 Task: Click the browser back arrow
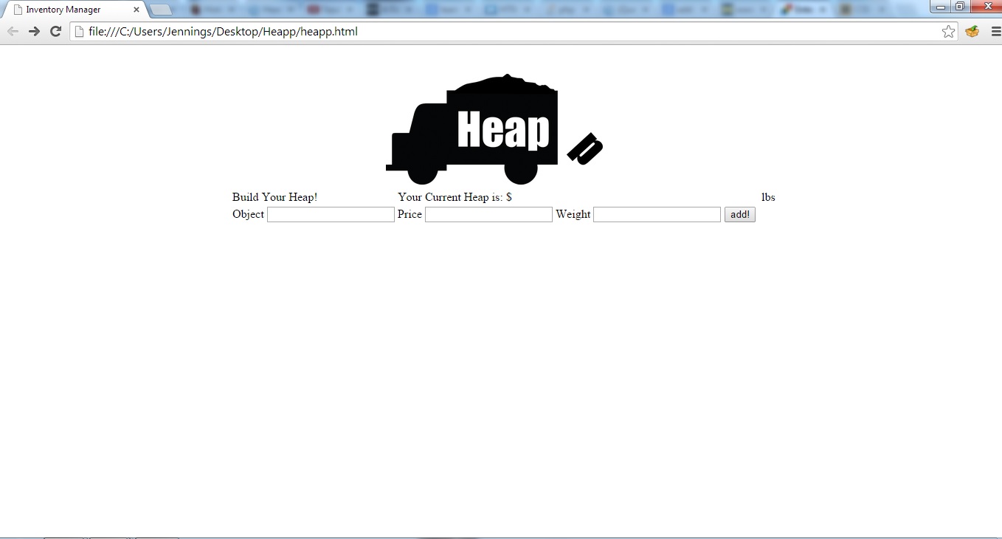13,31
